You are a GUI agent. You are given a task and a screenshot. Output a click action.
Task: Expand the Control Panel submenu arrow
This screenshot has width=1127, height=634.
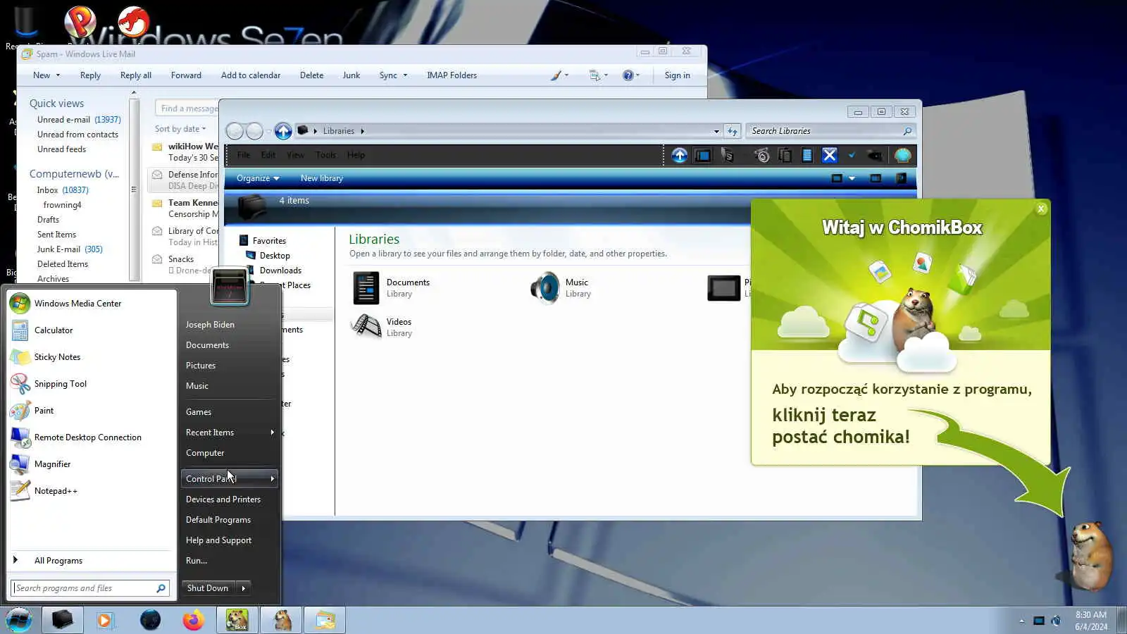[x=272, y=479]
